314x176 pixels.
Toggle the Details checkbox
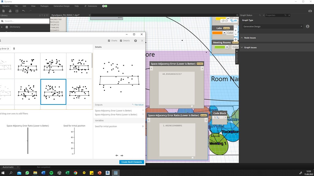(121, 41)
